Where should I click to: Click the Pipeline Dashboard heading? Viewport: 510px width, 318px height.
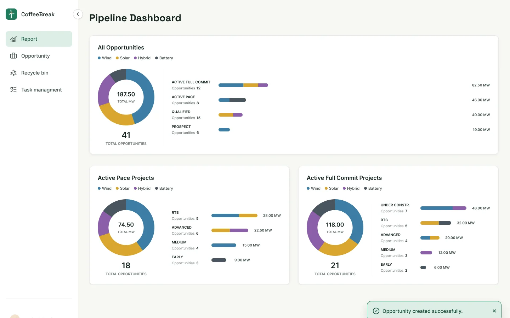coord(135,18)
